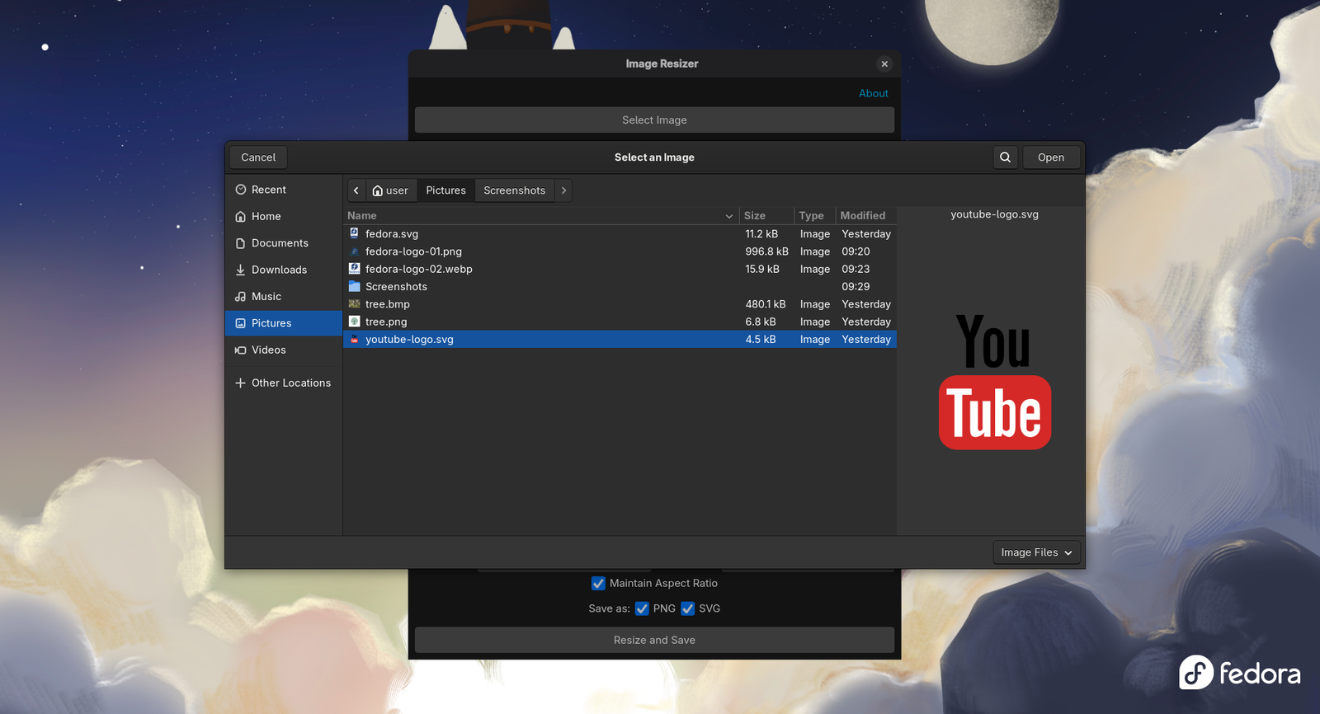
Task: Select the Screenshots path bar segment
Action: click(514, 190)
